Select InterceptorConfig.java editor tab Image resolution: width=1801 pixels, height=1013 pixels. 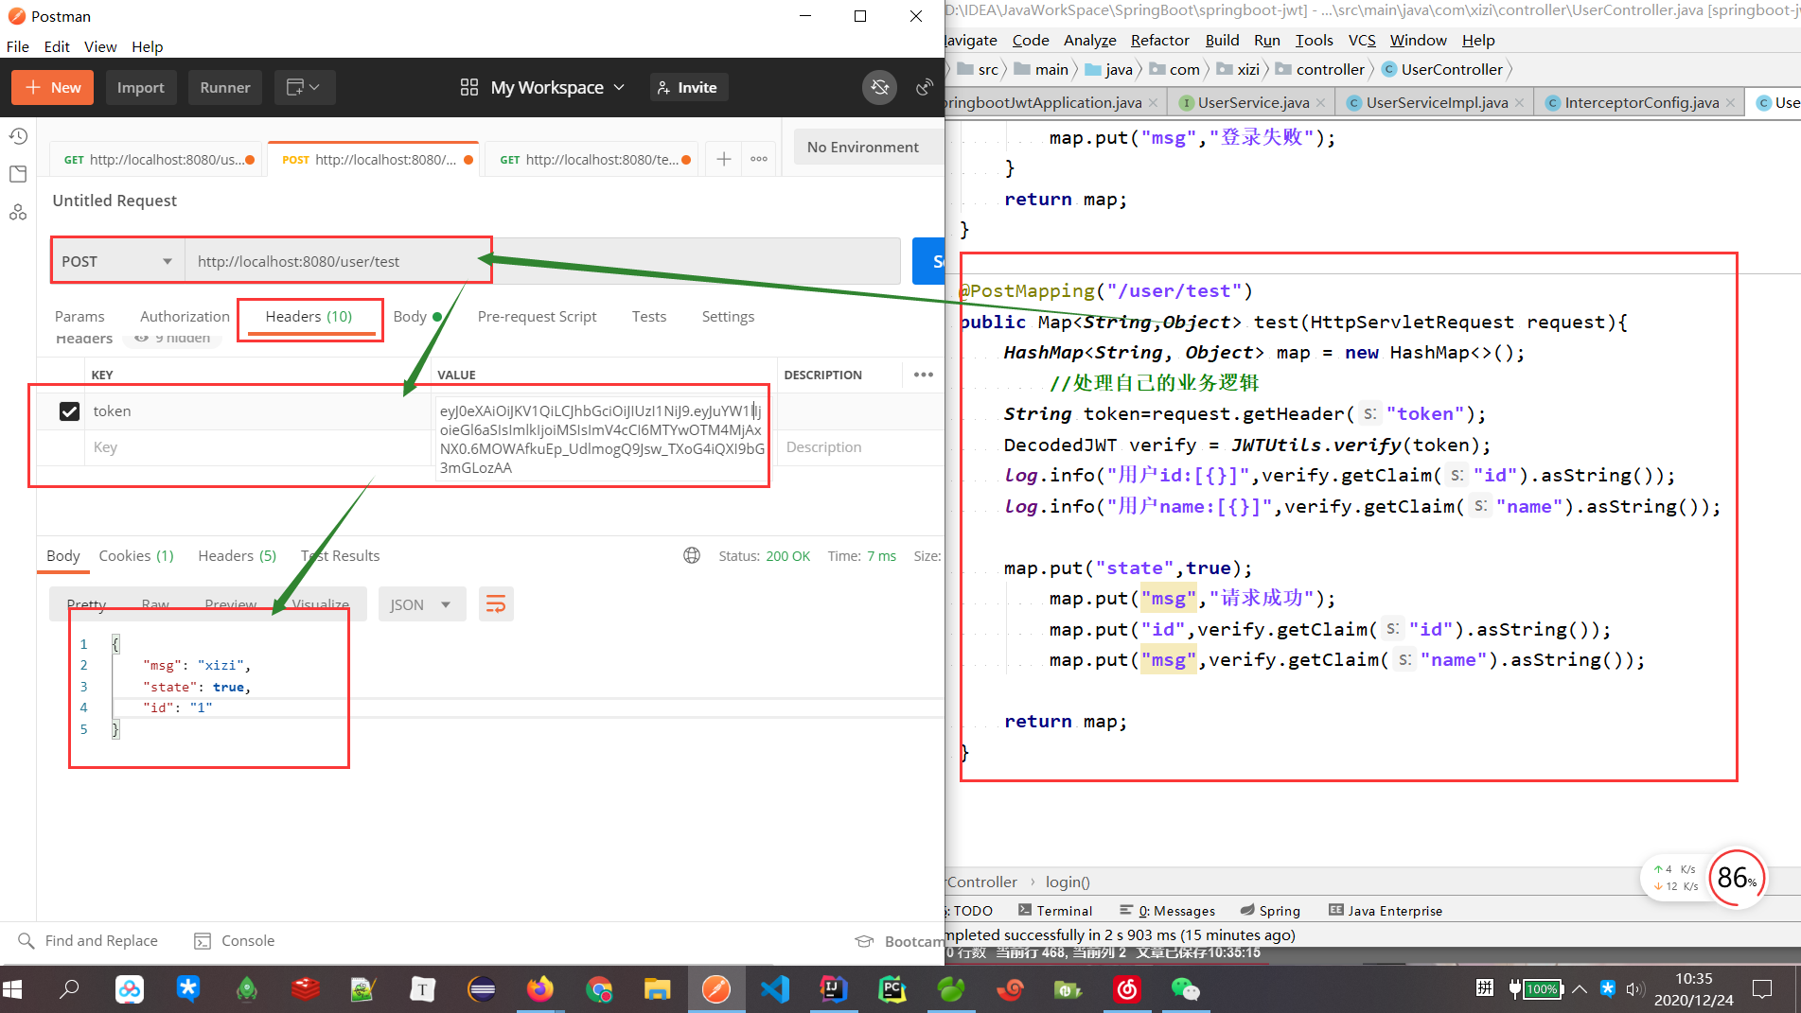1641,102
